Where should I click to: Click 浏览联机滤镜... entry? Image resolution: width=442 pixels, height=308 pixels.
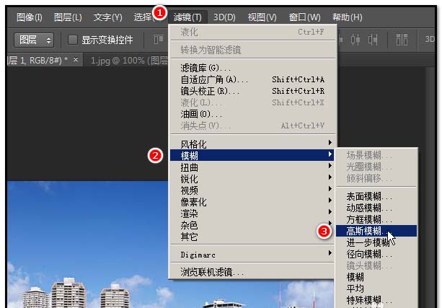(x=252, y=272)
